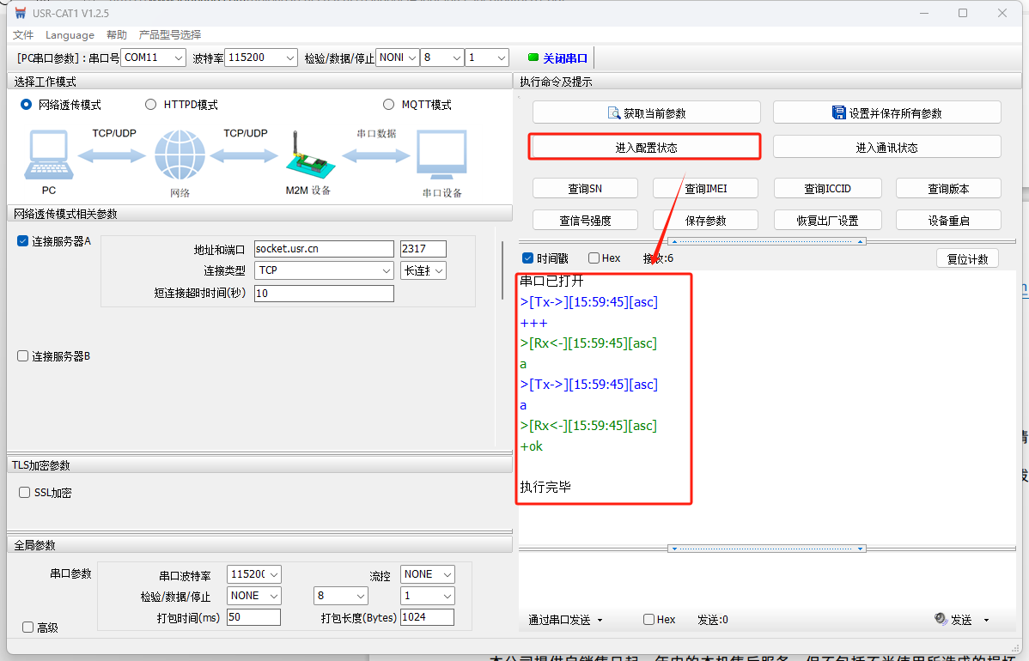Viewport: 1029px width, 661px height.
Task: Click the query IMEI button
Action: click(x=706, y=189)
